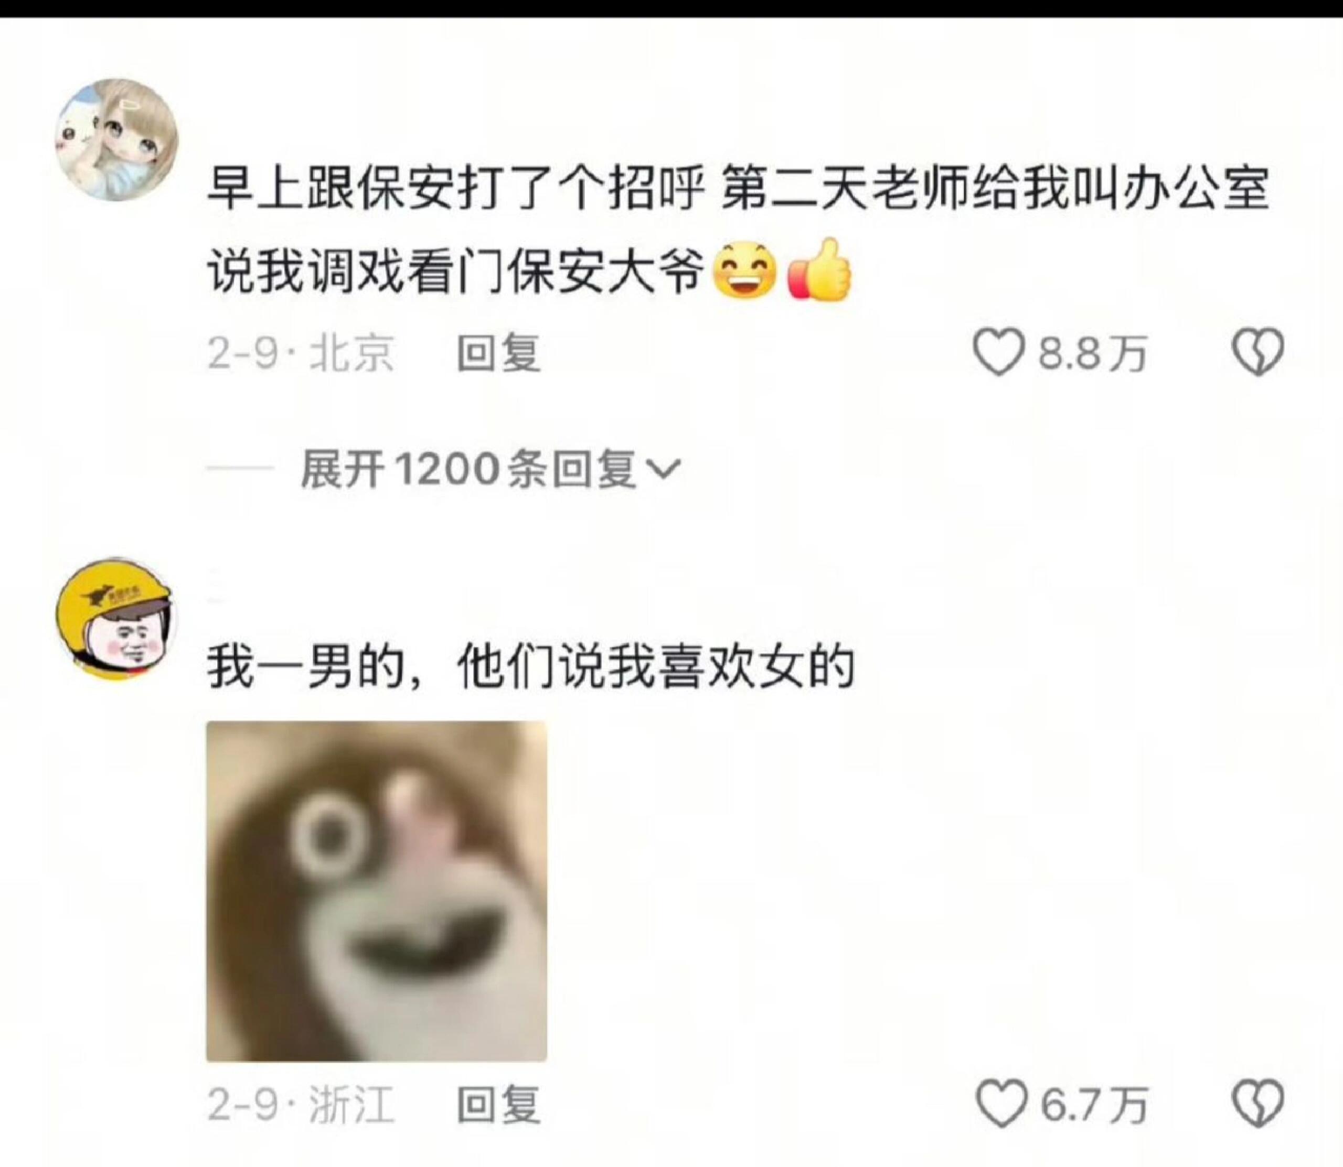Reply to the Zhejiang comment via 回复
1343x1167 pixels.
pyautogui.click(x=499, y=1105)
